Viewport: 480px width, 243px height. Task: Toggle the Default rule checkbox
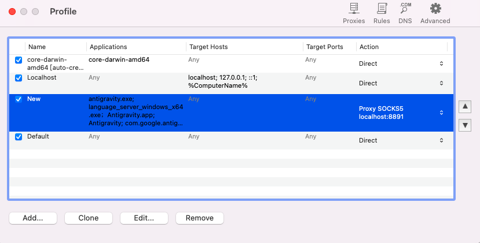point(19,137)
